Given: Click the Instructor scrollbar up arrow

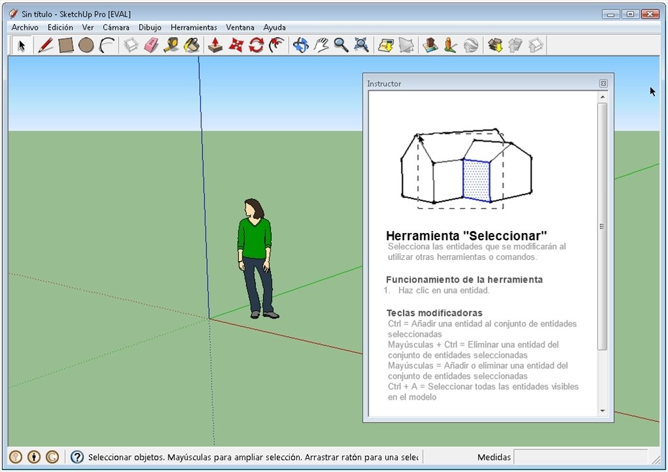Looking at the screenshot, I should (x=603, y=97).
